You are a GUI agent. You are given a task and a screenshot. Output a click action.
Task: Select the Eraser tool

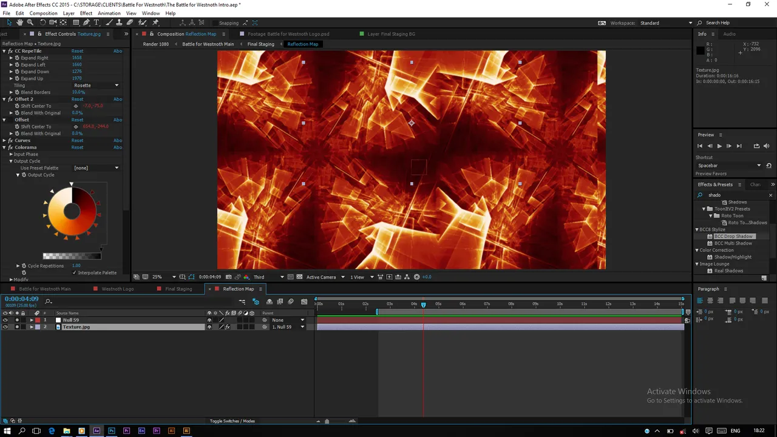[130, 22]
